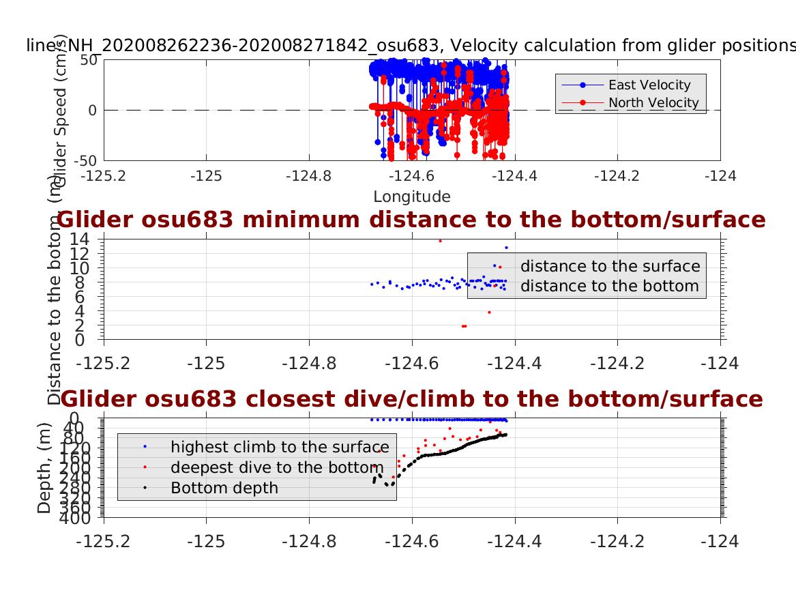796x597 pixels.
Task: Click the -124.8 tick under the dive/climb plot
Action: point(309,542)
